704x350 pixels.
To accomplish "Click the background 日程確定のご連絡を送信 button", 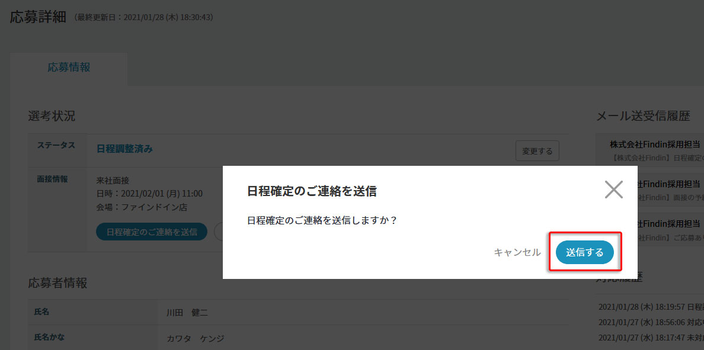I will 152,232.
